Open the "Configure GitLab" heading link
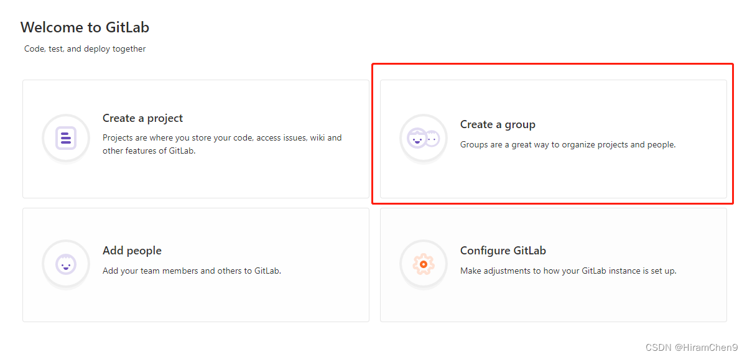The image size is (747, 357). point(503,251)
